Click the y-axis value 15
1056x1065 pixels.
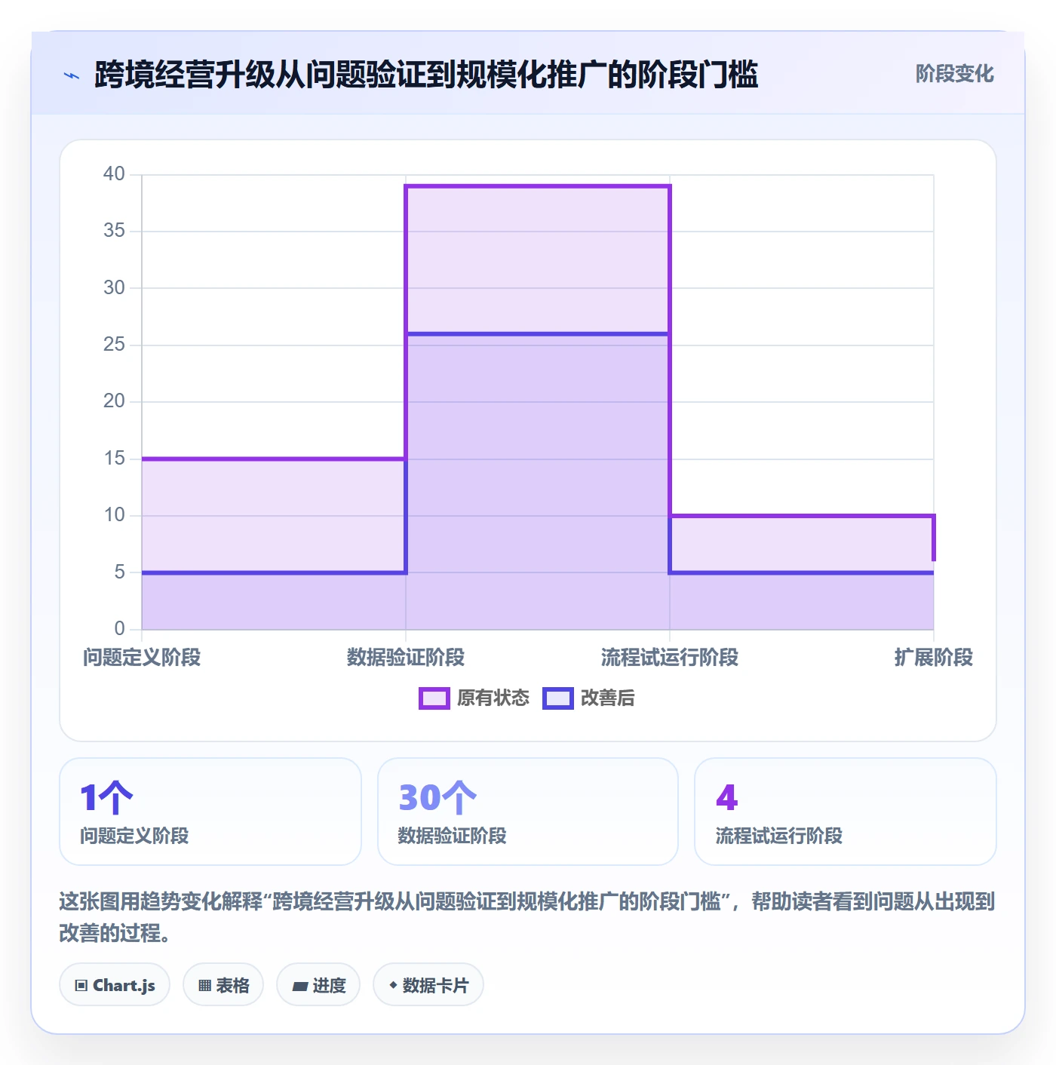tap(114, 458)
